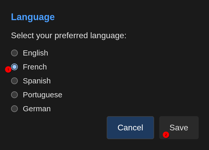Click the English language label

(35, 53)
